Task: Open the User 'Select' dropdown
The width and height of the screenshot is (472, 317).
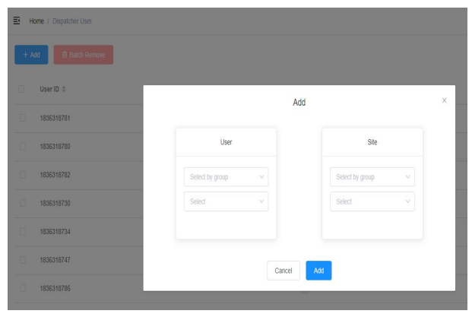Action: tap(226, 201)
